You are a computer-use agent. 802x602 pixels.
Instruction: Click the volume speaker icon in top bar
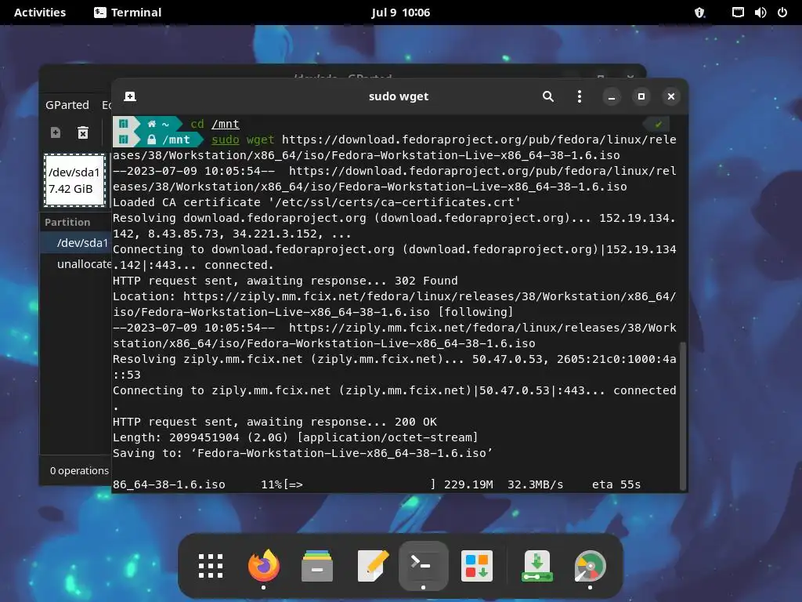pyautogui.click(x=760, y=13)
